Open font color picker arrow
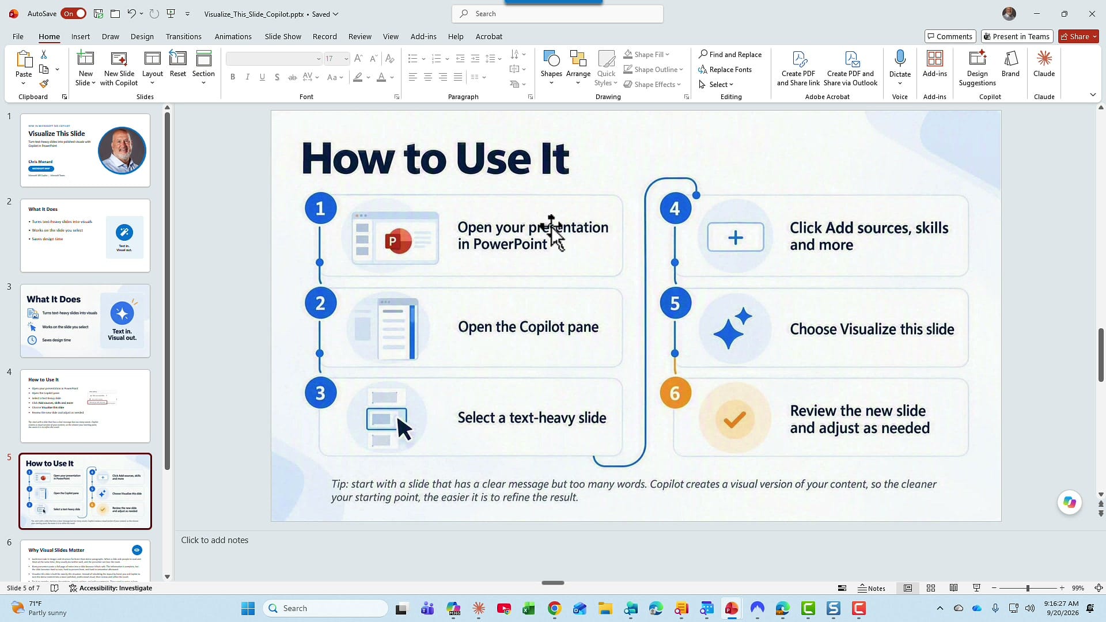The height and width of the screenshot is (622, 1106). [392, 77]
